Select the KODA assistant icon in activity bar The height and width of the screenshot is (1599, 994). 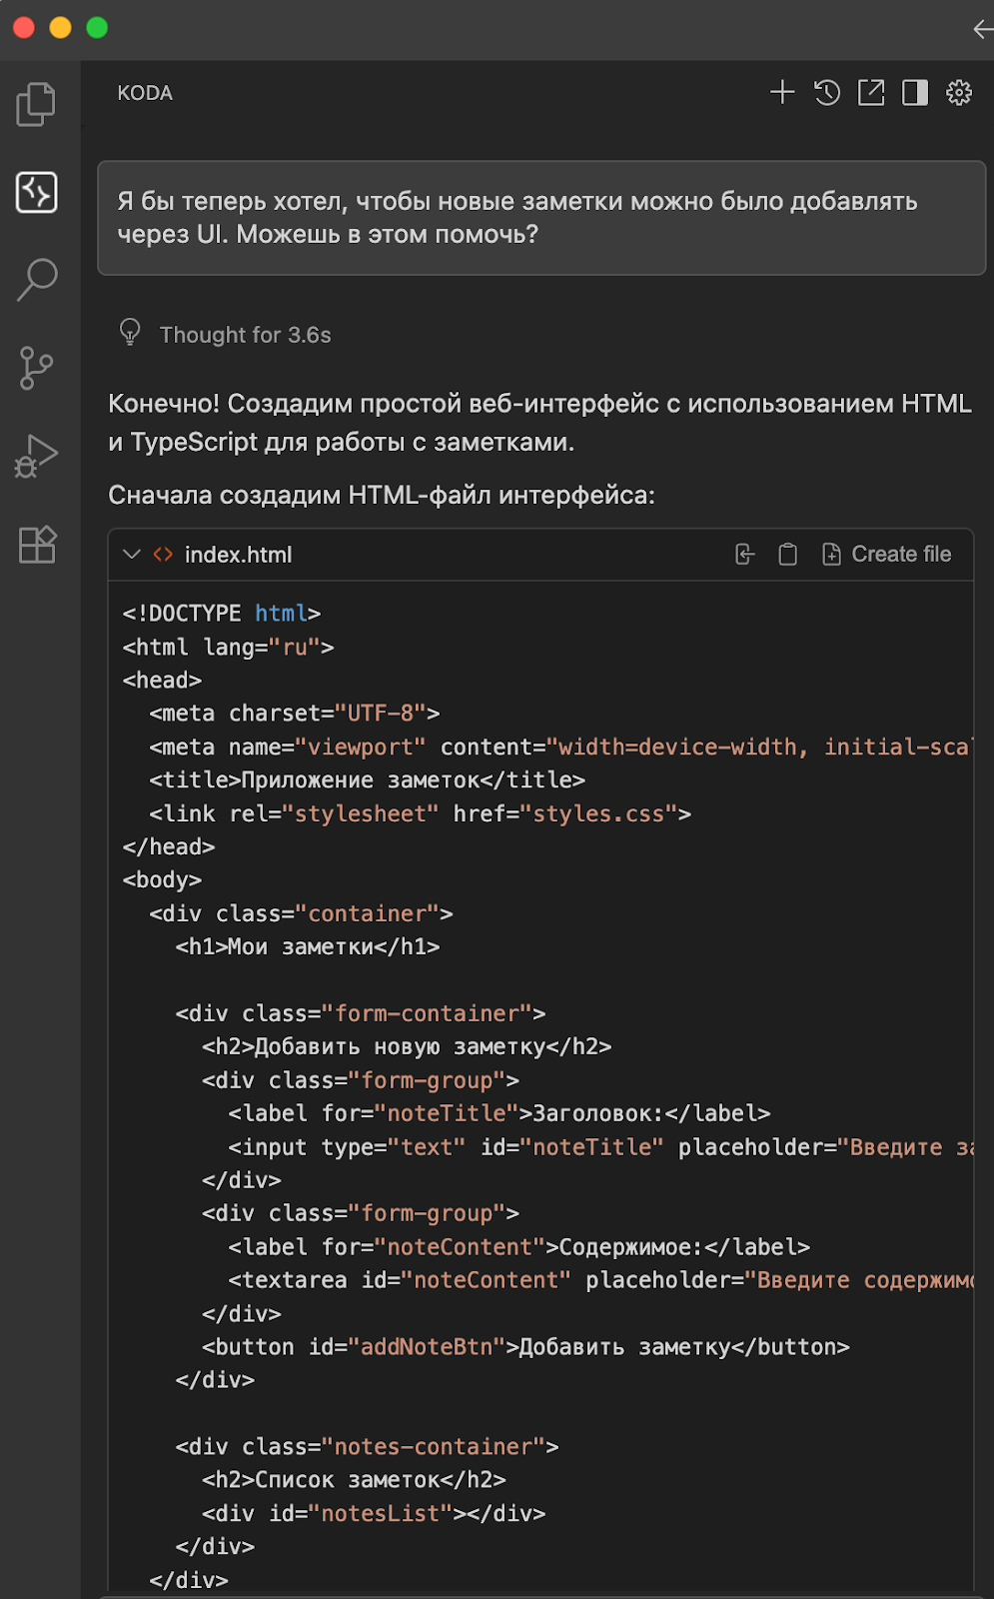tap(36, 192)
